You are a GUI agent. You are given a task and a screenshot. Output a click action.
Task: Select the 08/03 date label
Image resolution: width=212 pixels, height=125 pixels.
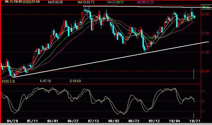click(114, 121)
